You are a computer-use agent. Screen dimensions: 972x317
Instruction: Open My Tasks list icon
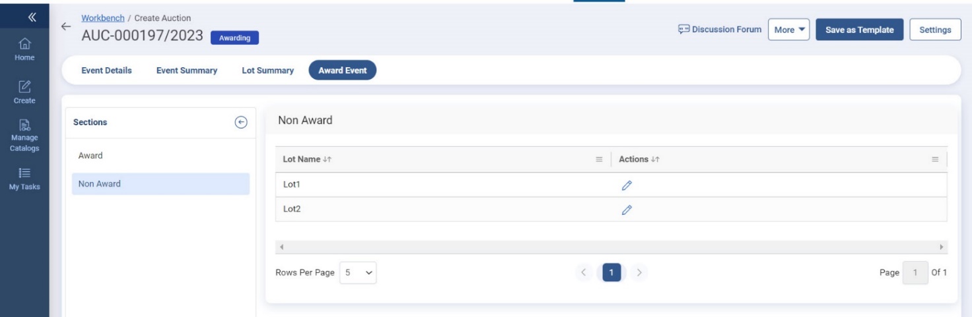click(x=24, y=177)
